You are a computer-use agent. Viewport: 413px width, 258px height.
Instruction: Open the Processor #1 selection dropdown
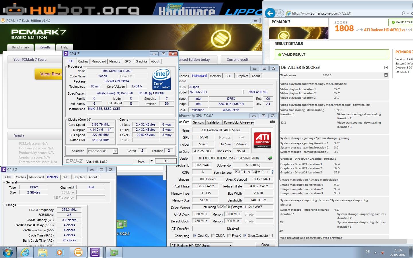coord(102,151)
